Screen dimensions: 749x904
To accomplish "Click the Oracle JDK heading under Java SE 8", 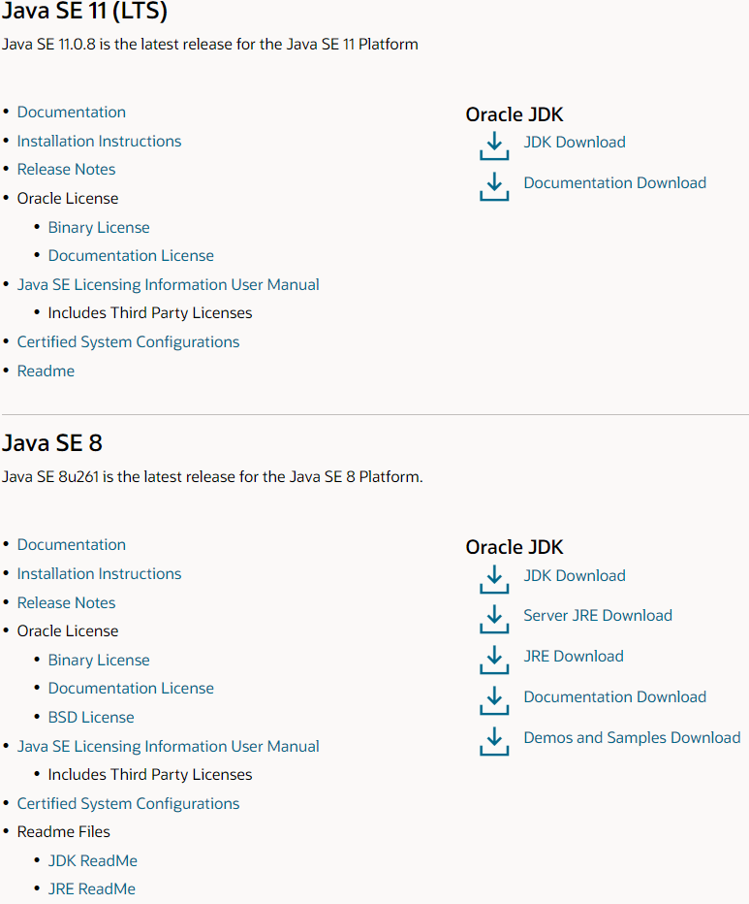I will click(x=514, y=546).
